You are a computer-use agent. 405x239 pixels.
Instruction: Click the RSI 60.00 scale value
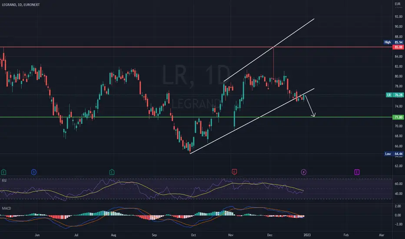click(398, 184)
